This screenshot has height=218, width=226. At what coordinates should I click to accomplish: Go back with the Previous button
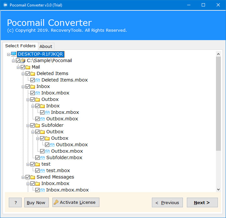(x=167, y=202)
